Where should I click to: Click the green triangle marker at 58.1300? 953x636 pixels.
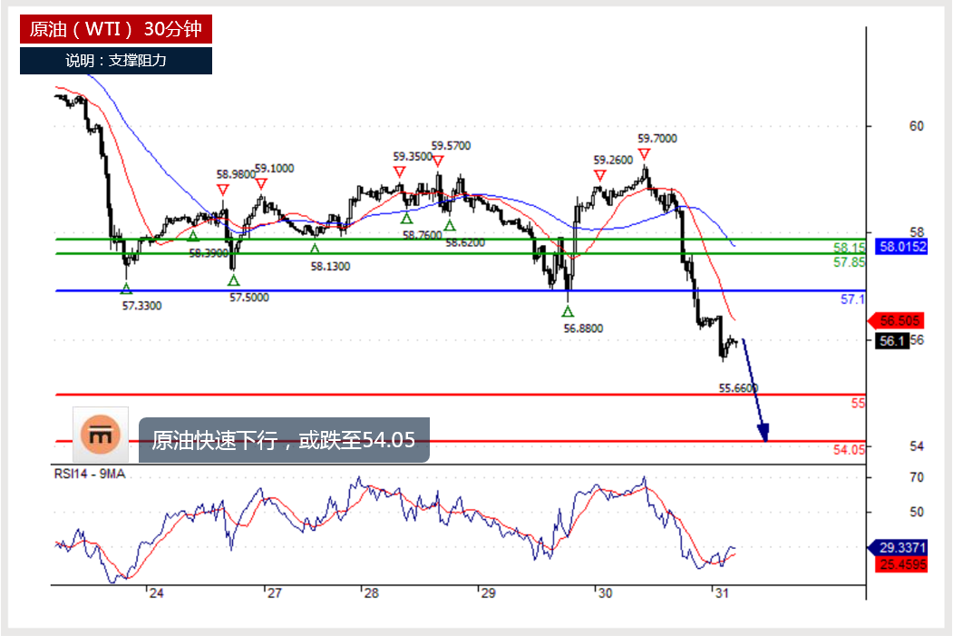click(x=315, y=248)
